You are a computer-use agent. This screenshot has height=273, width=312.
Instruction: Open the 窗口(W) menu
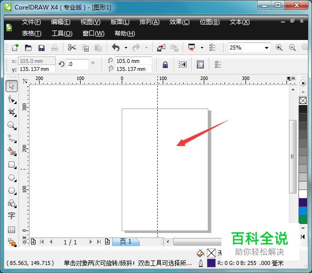click(x=93, y=33)
